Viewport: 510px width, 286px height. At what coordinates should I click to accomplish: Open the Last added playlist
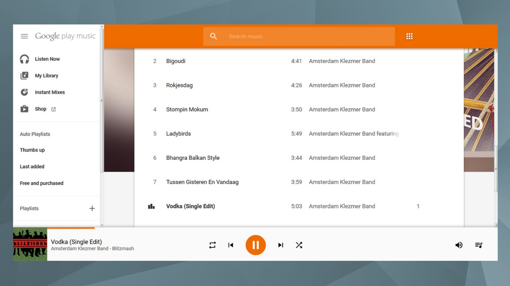[32, 167]
